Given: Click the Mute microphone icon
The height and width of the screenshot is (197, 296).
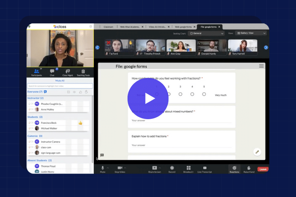Looking at the screenshot, I should (103, 168).
